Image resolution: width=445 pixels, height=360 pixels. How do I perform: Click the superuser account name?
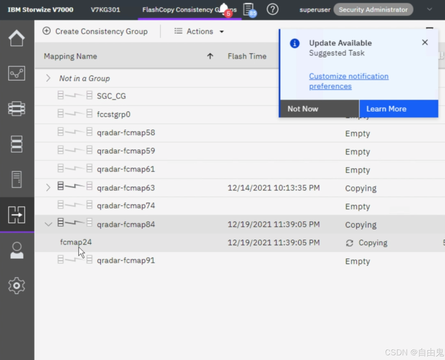click(x=315, y=10)
